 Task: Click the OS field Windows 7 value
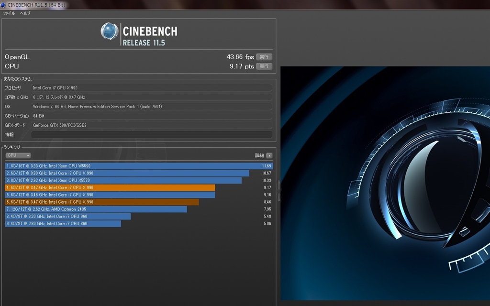pyautogui.click(x=152, y=107)
